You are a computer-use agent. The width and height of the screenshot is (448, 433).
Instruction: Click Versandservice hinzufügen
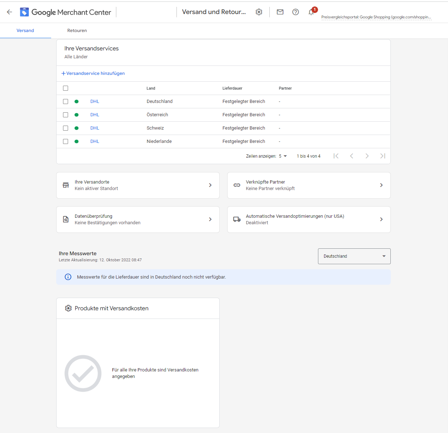click(x=93, y=73)
